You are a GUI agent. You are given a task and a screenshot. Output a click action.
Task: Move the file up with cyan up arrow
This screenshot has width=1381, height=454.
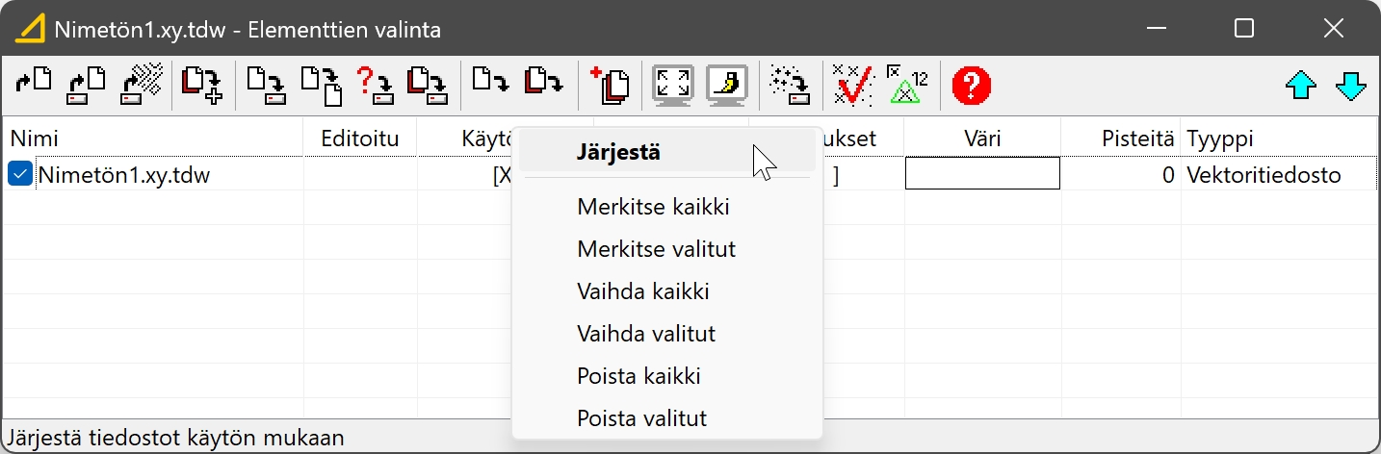point(1301,86)
